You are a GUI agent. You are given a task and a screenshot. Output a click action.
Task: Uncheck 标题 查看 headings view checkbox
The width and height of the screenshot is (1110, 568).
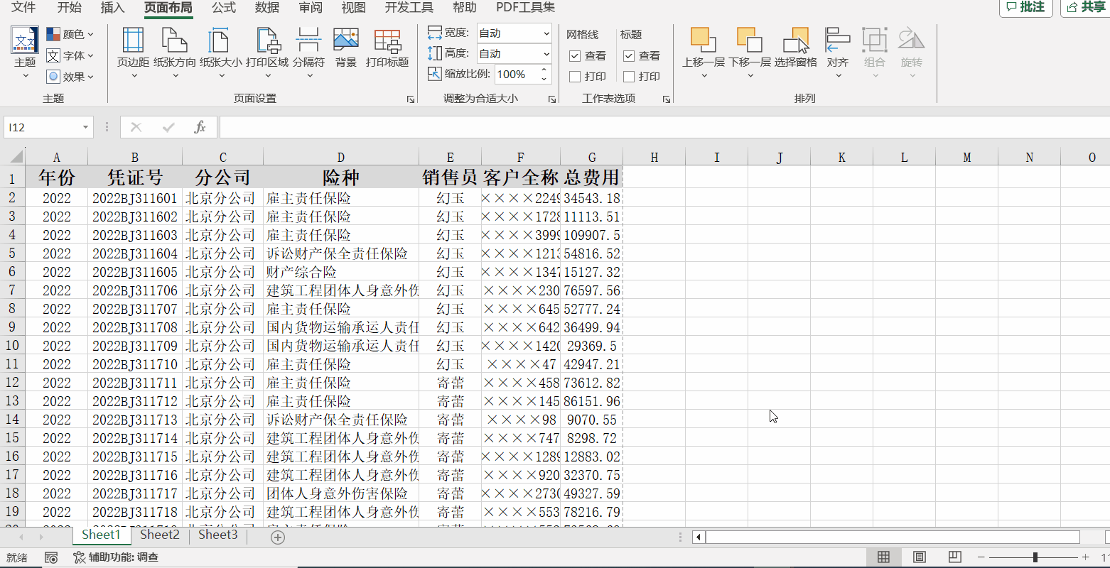628,55
